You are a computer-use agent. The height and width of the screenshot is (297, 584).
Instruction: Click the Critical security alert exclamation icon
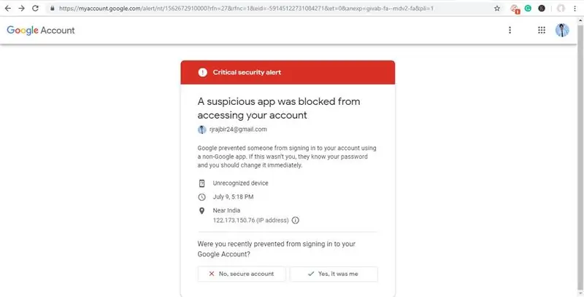click(203, 72)
